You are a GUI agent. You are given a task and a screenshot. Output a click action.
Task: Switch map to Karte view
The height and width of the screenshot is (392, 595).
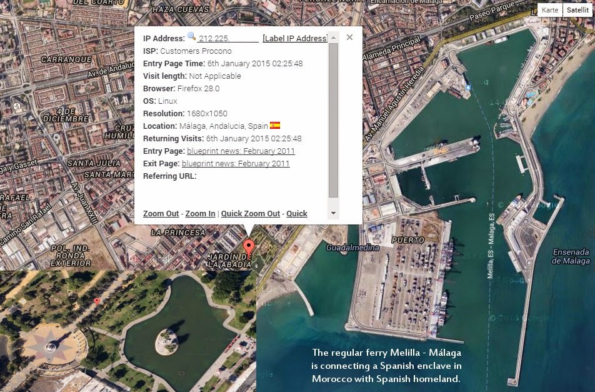(550, 10)
